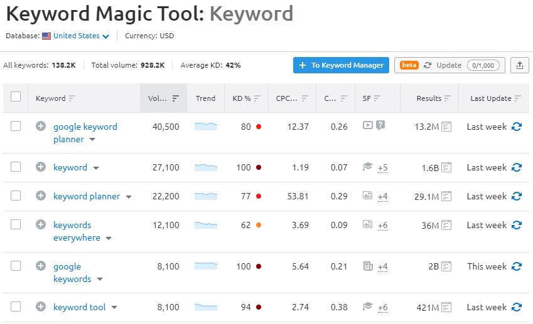Click trend sparkline for 'keyword tool'
Image resolution: width=533 pixels, height=324 pixels.
206,307
